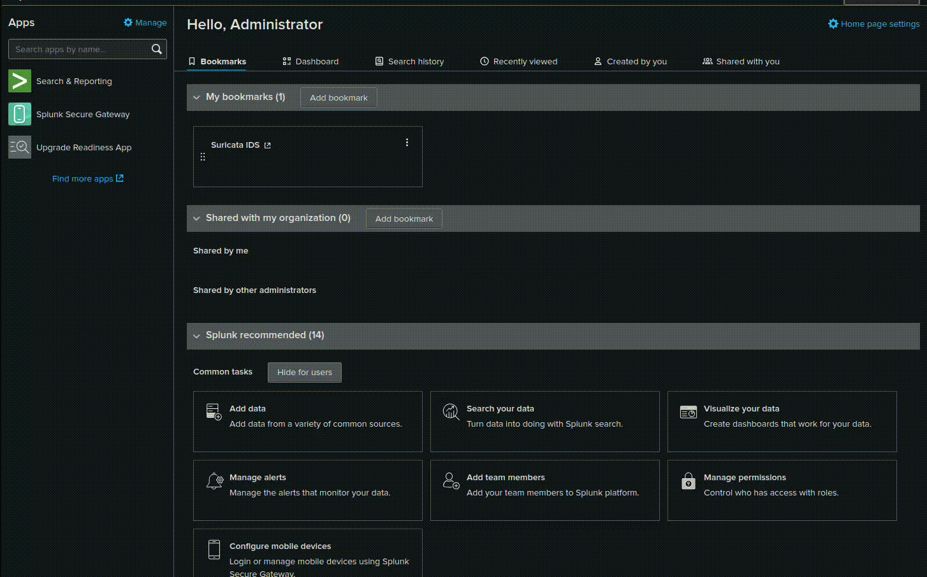Image resolution: width=927 pixels, height=577 pixels.
Task: Click the Add data card icon
Action: pyautogui.click(x=214, y=411)
